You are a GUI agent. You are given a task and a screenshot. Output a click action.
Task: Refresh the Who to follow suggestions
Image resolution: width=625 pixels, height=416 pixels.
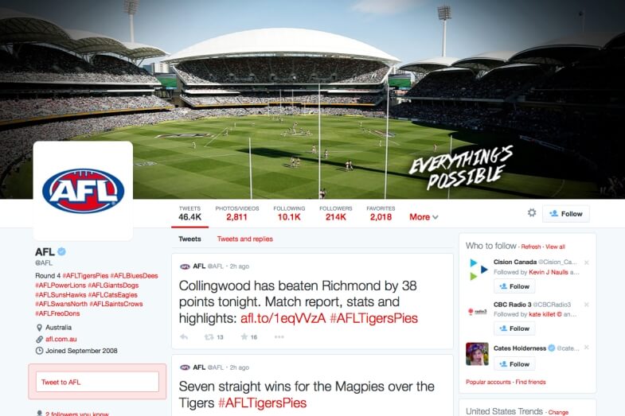[531, 247]
